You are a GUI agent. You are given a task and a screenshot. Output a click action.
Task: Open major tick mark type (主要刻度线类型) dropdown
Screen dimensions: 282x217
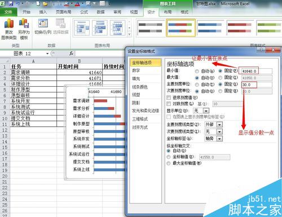coord(219,125)
